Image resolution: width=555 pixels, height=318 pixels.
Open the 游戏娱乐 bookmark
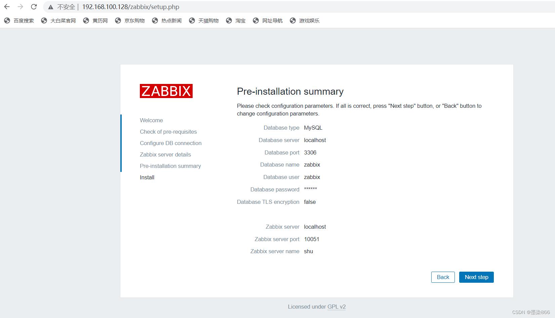coord(305,21)
